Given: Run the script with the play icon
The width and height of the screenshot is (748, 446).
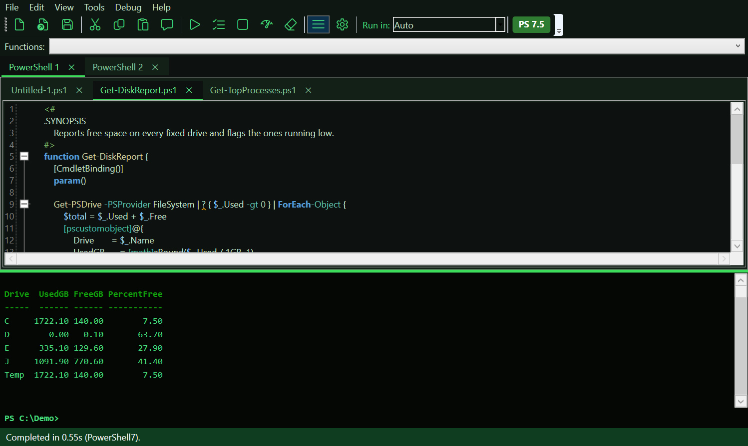Looking at the screenshot, I should coord(195,24).
